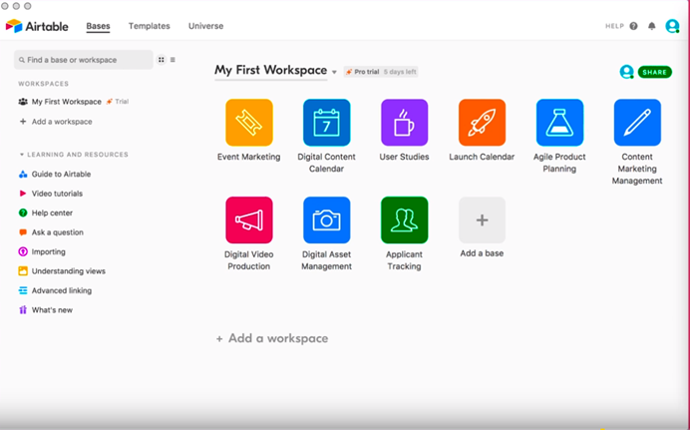690x431 pixels.
Task: Click the green SHARE button
Action: coord(655,72)
